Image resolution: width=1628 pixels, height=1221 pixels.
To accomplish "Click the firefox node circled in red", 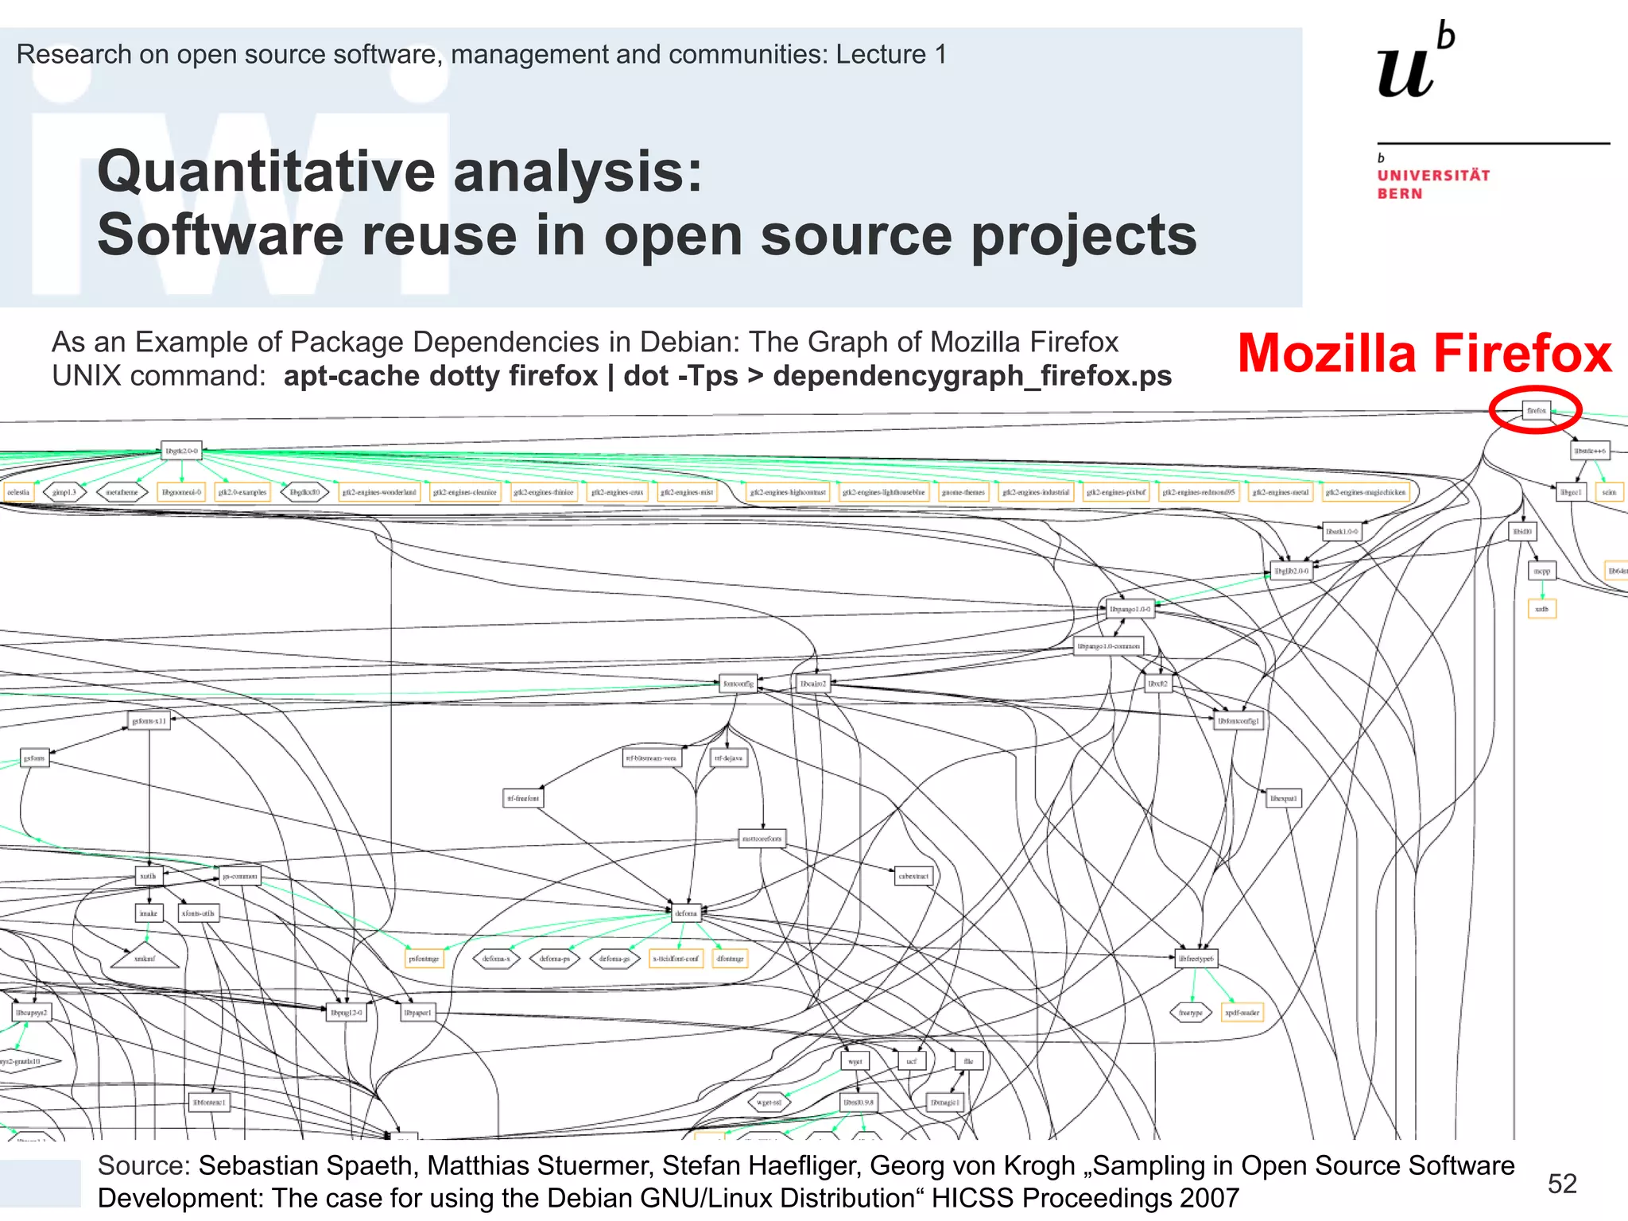I will pos(1536,410).
